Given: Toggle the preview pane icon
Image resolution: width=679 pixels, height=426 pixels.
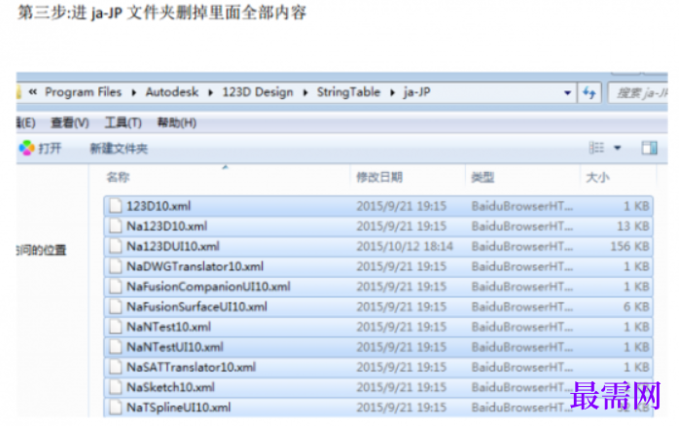Looking at the screenshot, I should point(649,148).
